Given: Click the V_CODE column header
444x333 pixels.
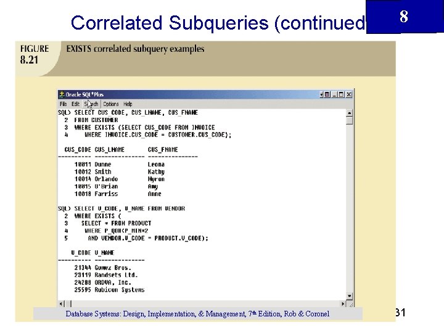Looking at the screenshot, I should [x=81, y=253].
